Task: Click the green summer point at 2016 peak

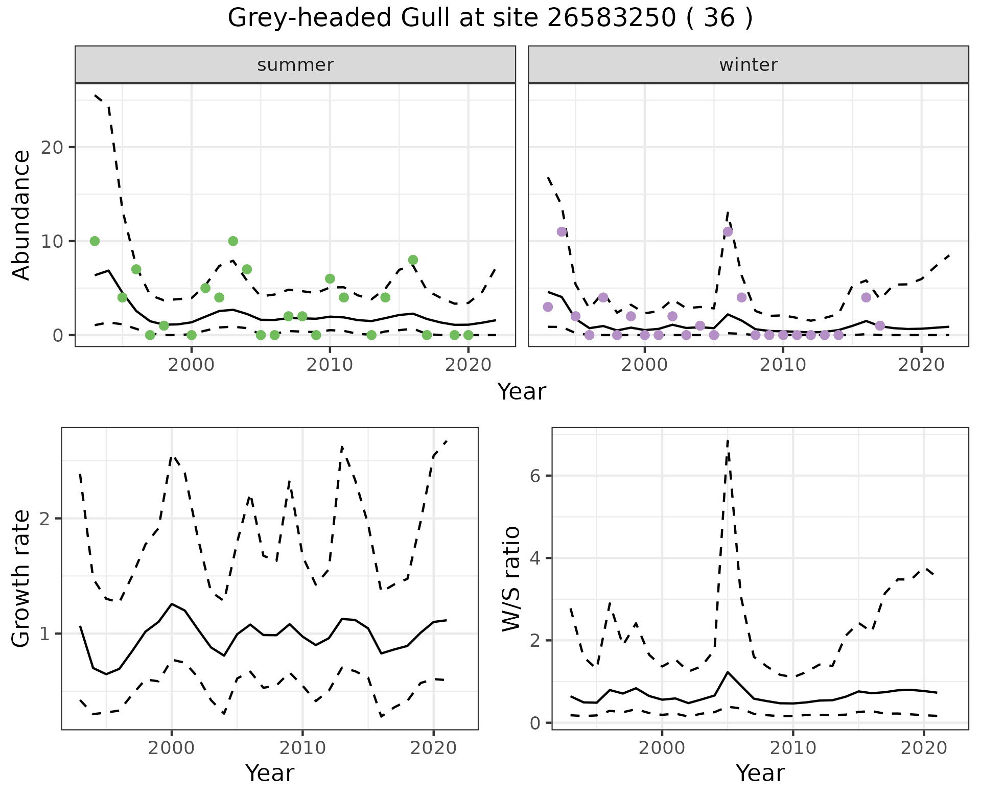Action: click(413, 260)
